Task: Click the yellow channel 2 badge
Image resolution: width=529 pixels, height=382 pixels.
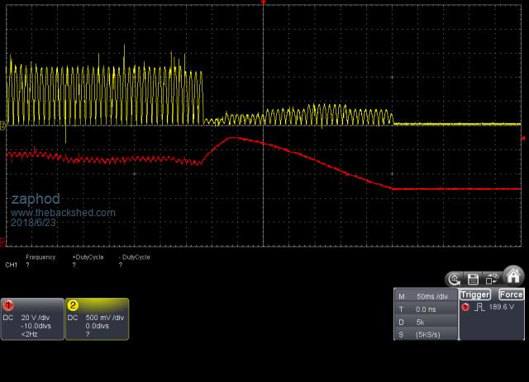Action: pos(73,305)
